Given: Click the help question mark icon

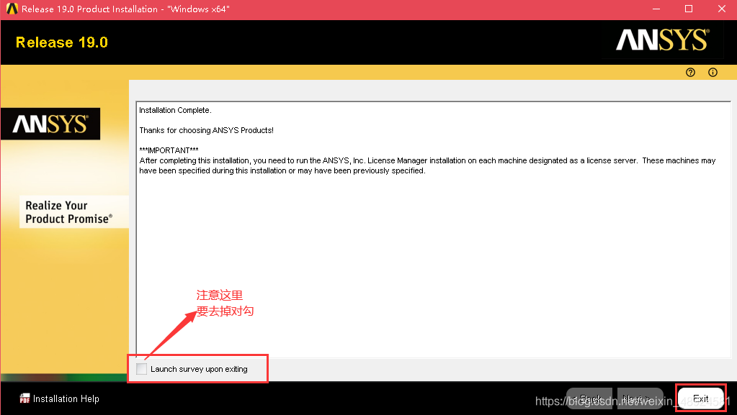Looking at the screenshot, I should [x=690, y=73].
